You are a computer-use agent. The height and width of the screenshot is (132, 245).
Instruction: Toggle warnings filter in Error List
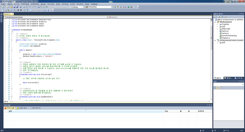[22, 108]
